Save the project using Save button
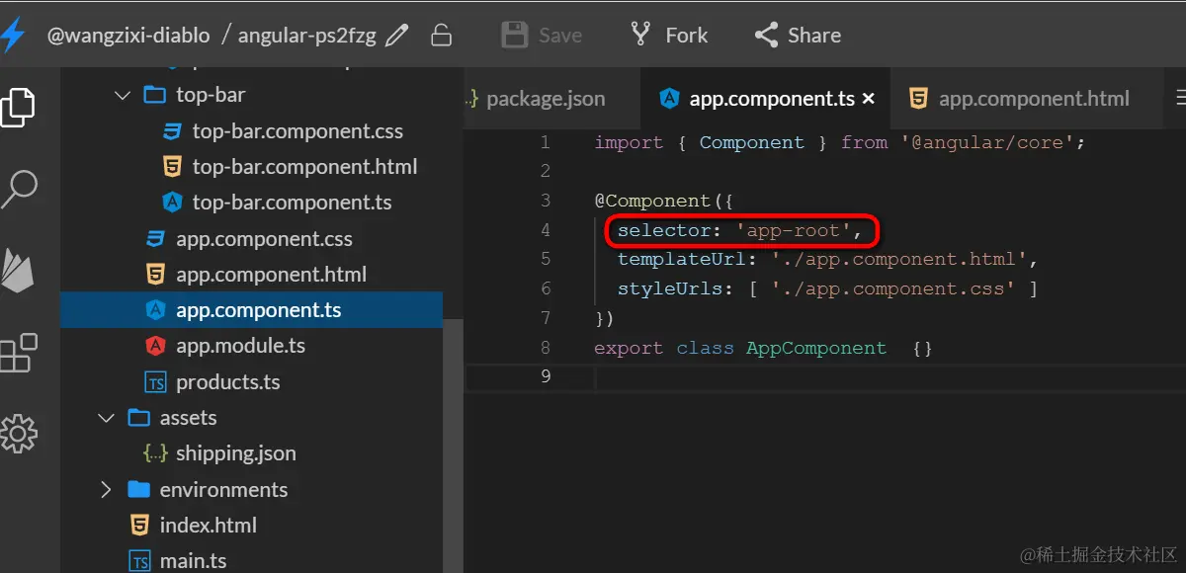Viewport: 1186px width, 573px height. (x=542, y=36)
